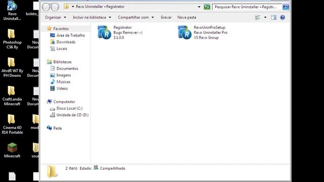Open Incluir na biblioteca menu
Screen dimensions: 324x182
pos(92,17)
